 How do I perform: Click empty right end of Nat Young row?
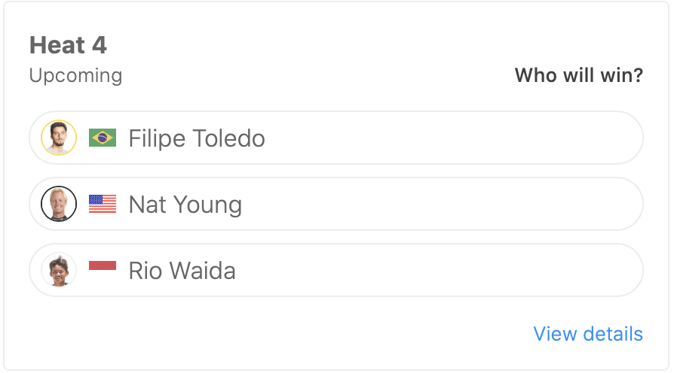(588, 204)
